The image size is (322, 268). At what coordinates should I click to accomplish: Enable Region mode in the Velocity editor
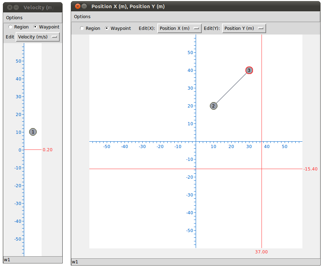pyautogui.click(x=10, y=27)
